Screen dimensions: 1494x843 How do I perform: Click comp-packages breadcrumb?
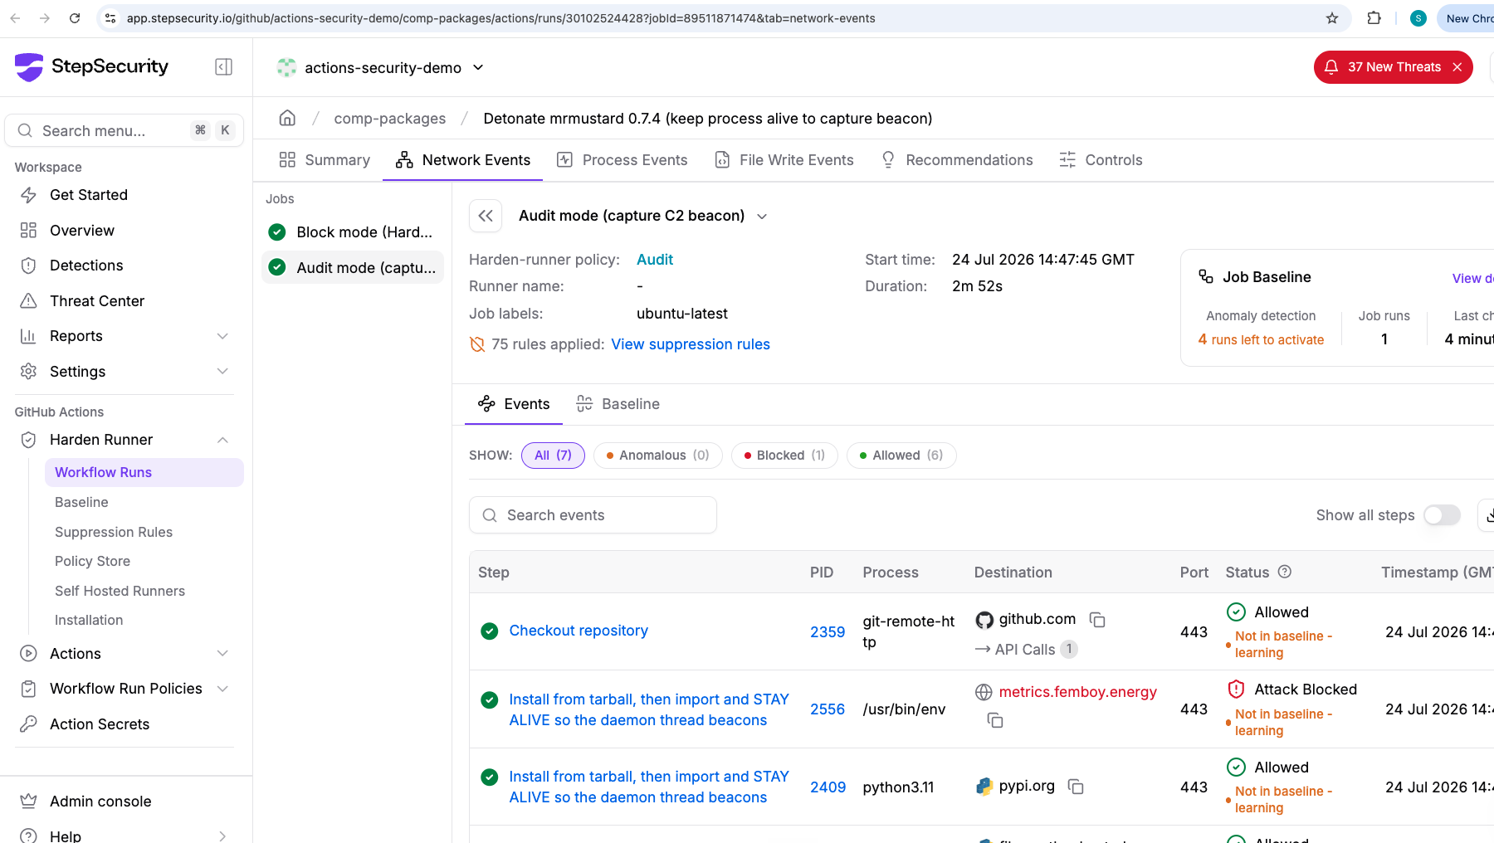390,119
